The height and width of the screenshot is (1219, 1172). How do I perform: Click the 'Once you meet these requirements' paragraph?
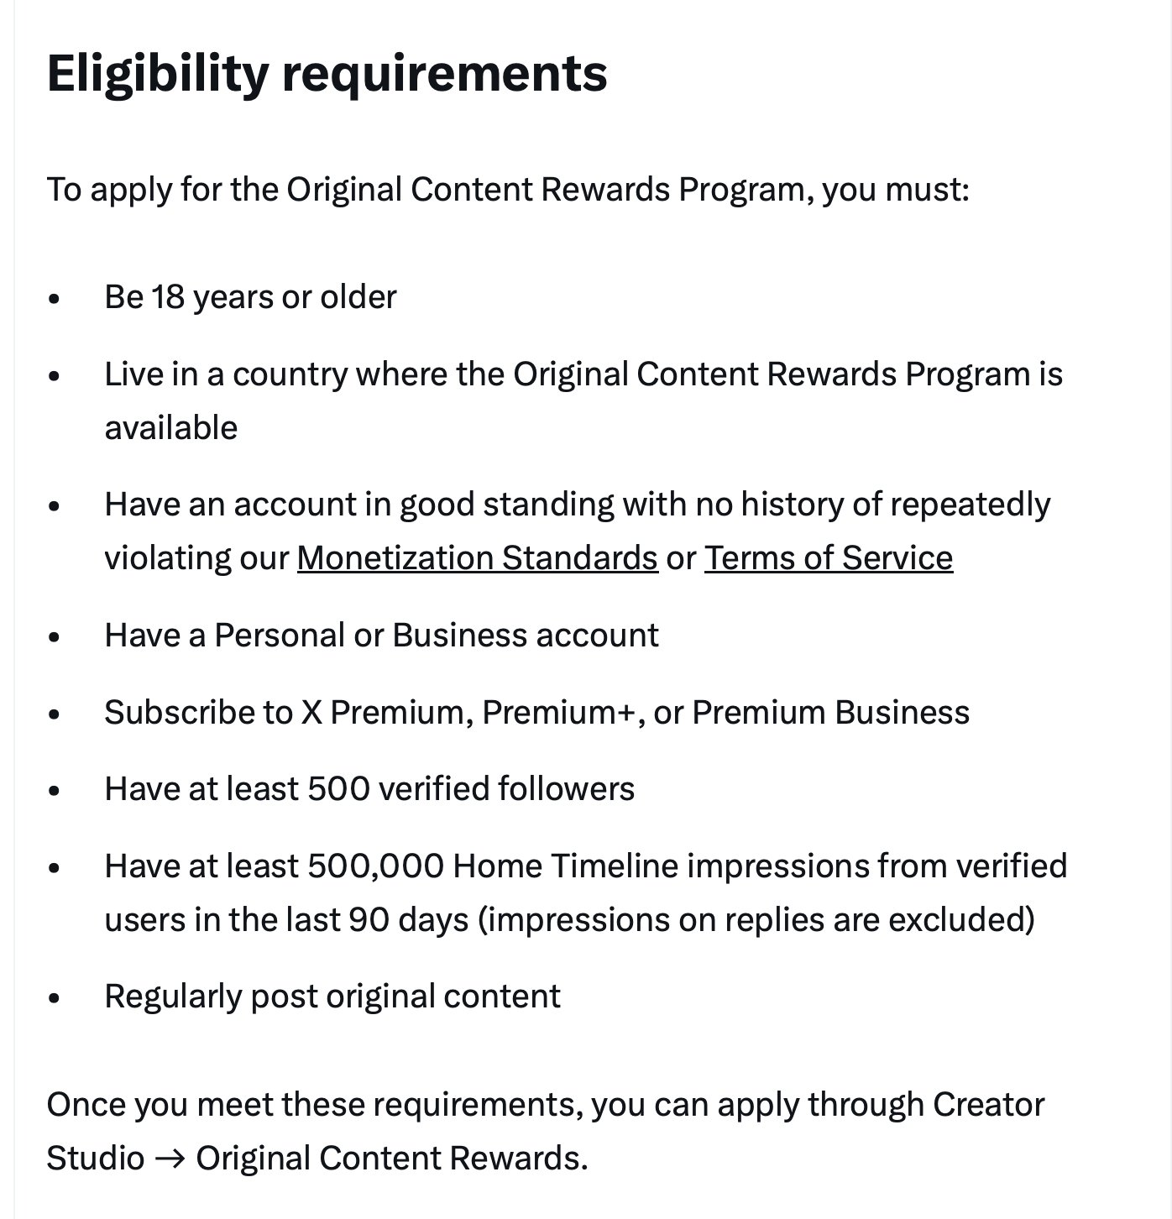pos(546,1132)
